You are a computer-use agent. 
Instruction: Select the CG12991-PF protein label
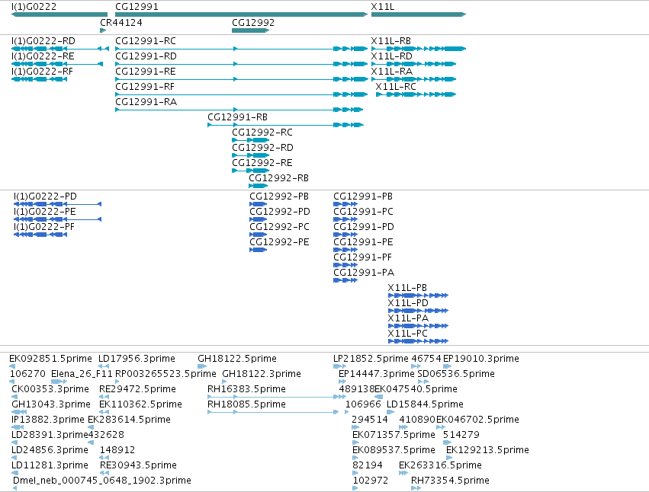click(362, 257)
